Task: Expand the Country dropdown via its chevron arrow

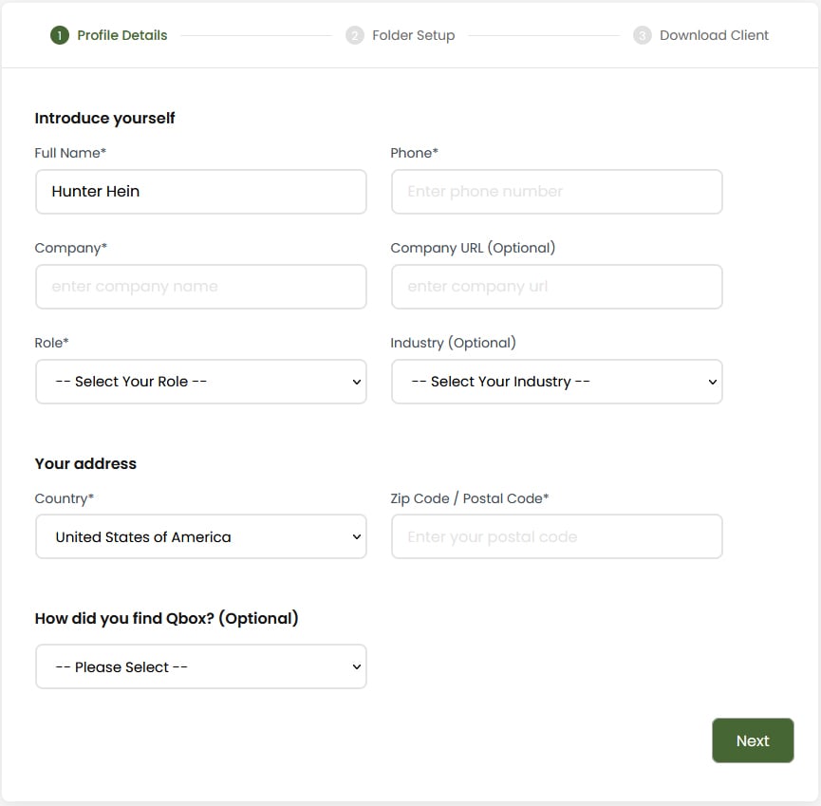Action: pyautogui.click(x=356, y=536)
